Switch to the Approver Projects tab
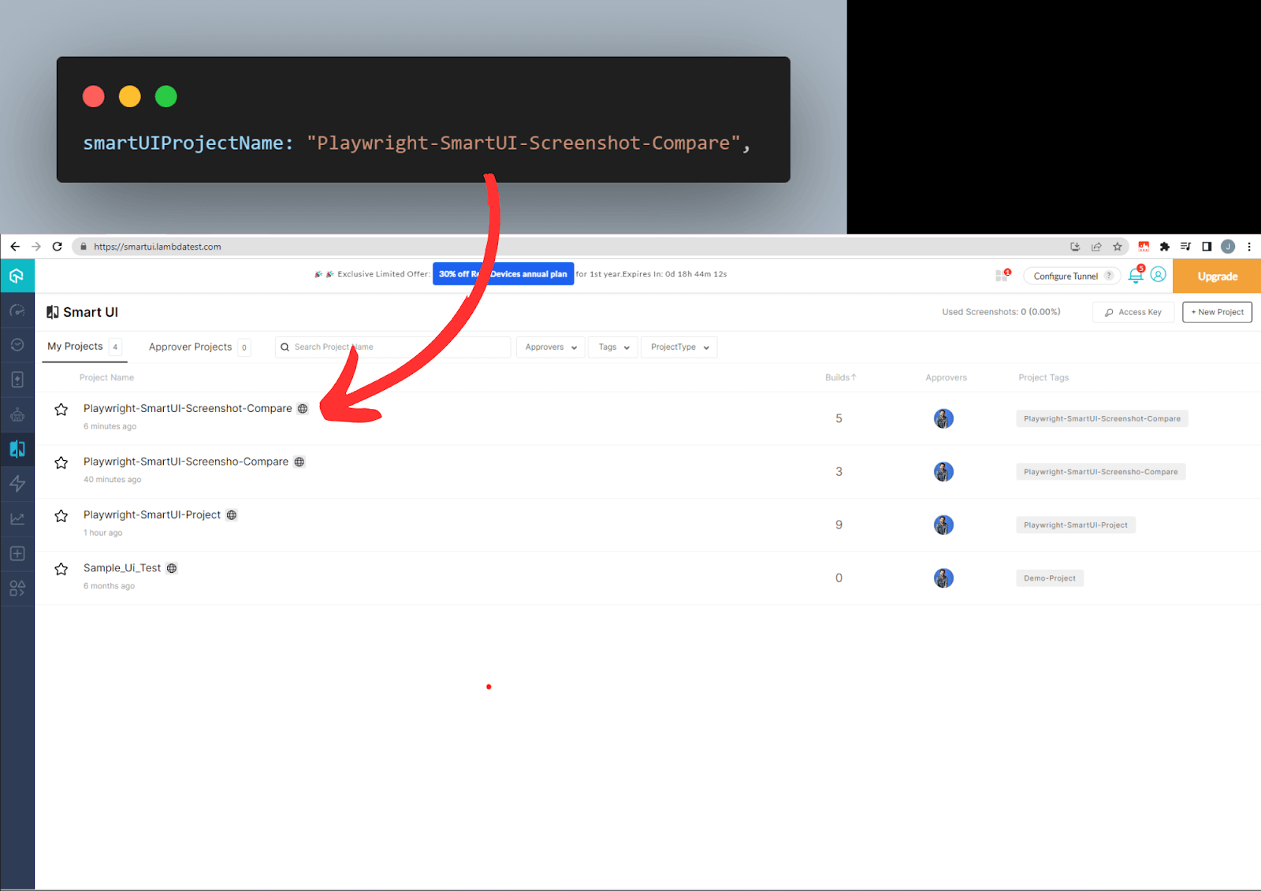 (x=190, y=347)
